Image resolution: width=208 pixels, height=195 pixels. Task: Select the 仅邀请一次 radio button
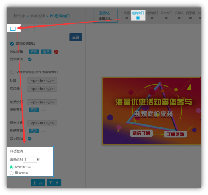12,167
